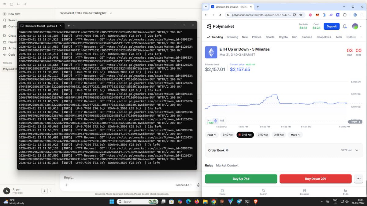367x206 pixels.
Task: Close the Command Prompt python tab
Action: (x=61, y=26)
